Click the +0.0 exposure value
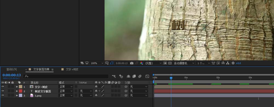Viewport: 274px width, 107px height. pos(238,63)
